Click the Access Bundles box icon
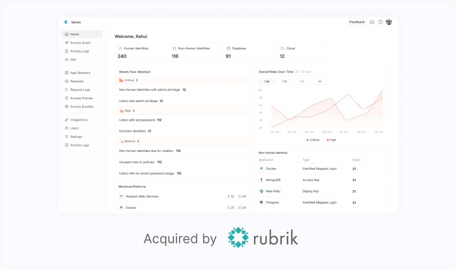456x269 pixels. 67,107
